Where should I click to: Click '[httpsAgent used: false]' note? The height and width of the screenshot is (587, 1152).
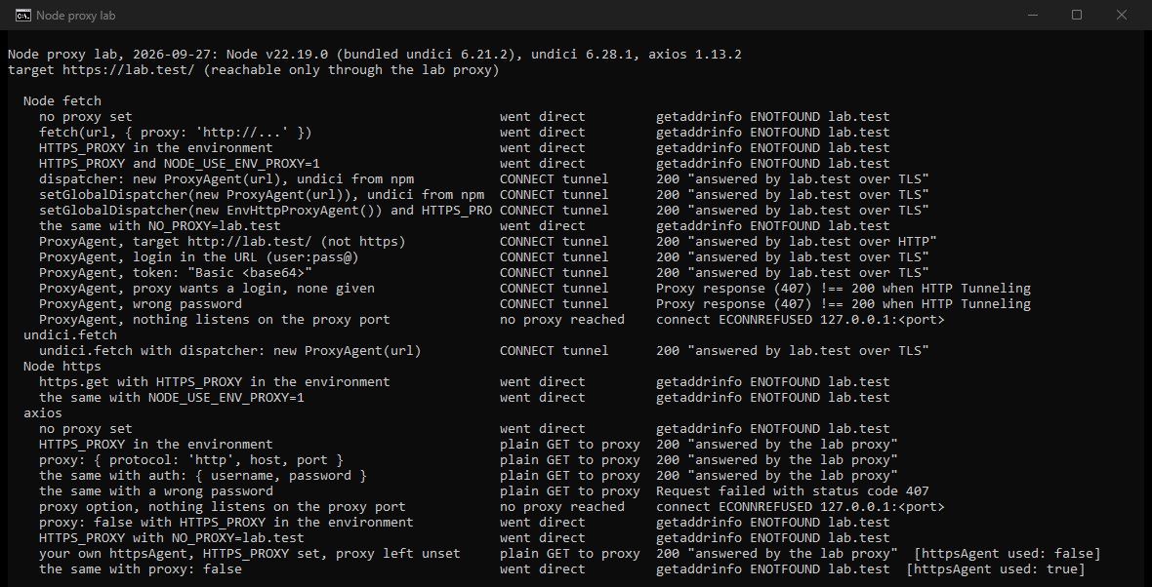point(1008,553)
